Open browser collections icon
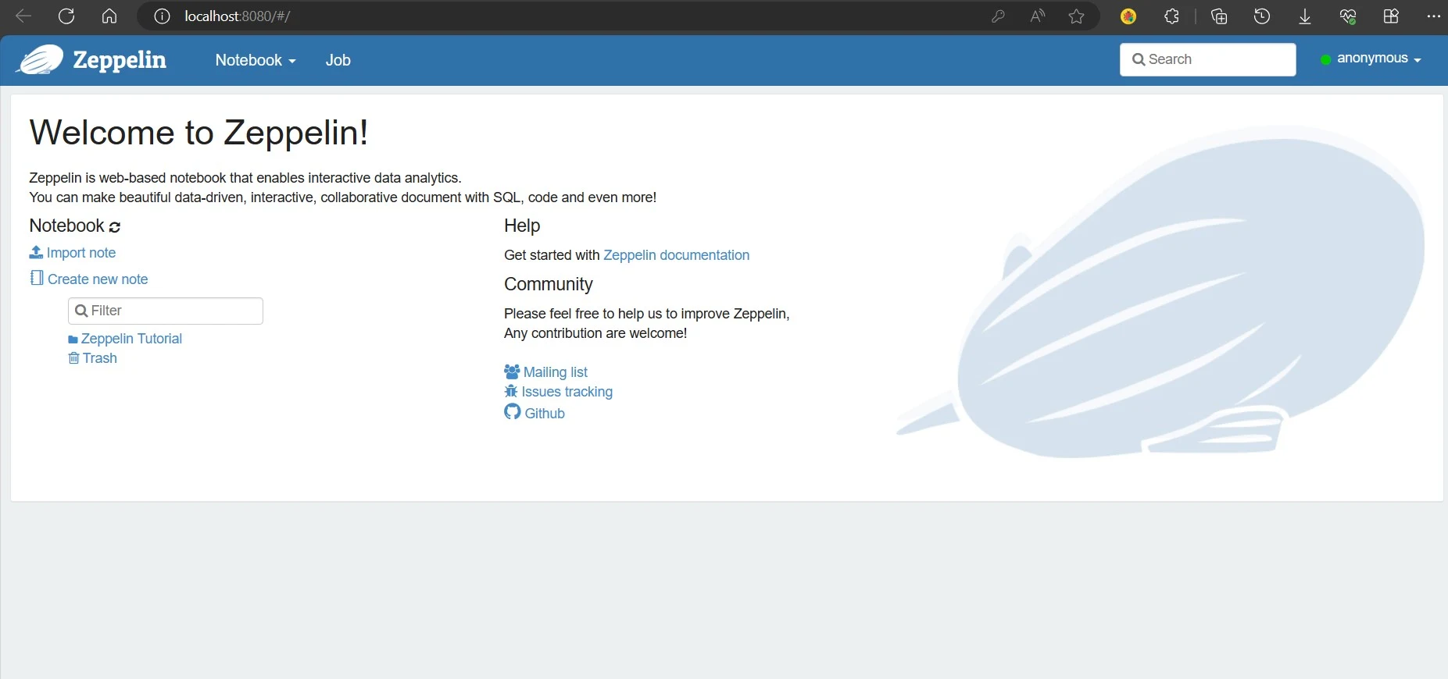Screen dimensions: 1448x679 click(1219, 16)
